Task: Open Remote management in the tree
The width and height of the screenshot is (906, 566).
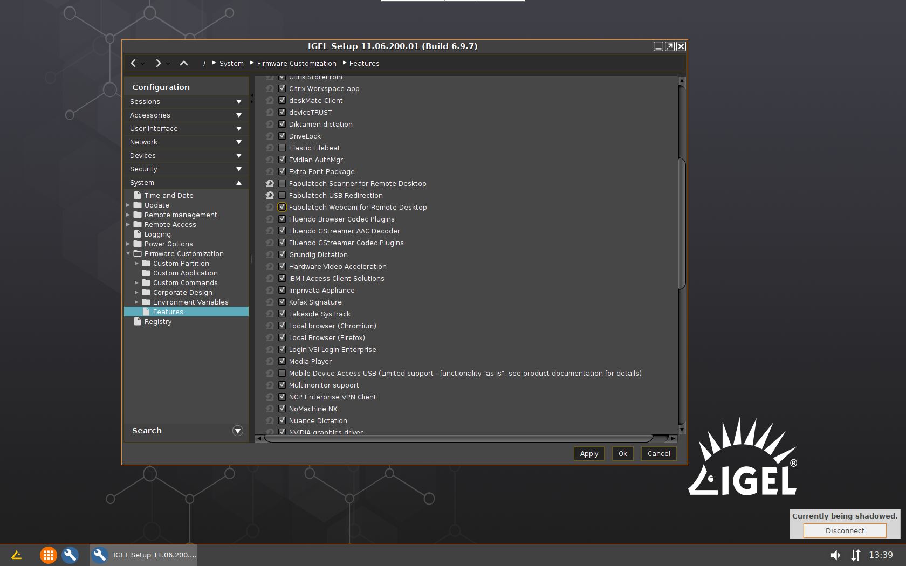Action: tap(181, 215)
